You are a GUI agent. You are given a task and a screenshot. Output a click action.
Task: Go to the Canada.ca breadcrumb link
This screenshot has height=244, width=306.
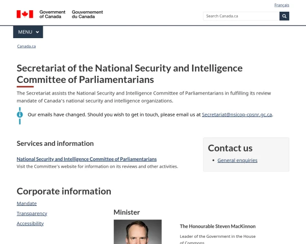[x=27, y=46]
